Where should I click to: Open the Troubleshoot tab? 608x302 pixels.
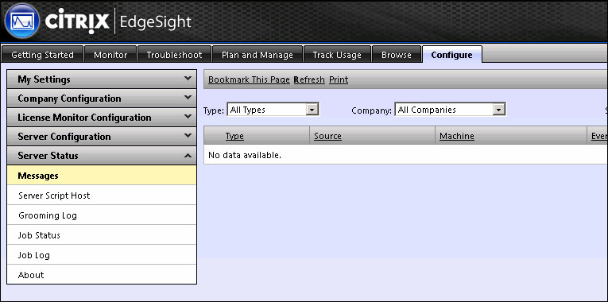175,55
